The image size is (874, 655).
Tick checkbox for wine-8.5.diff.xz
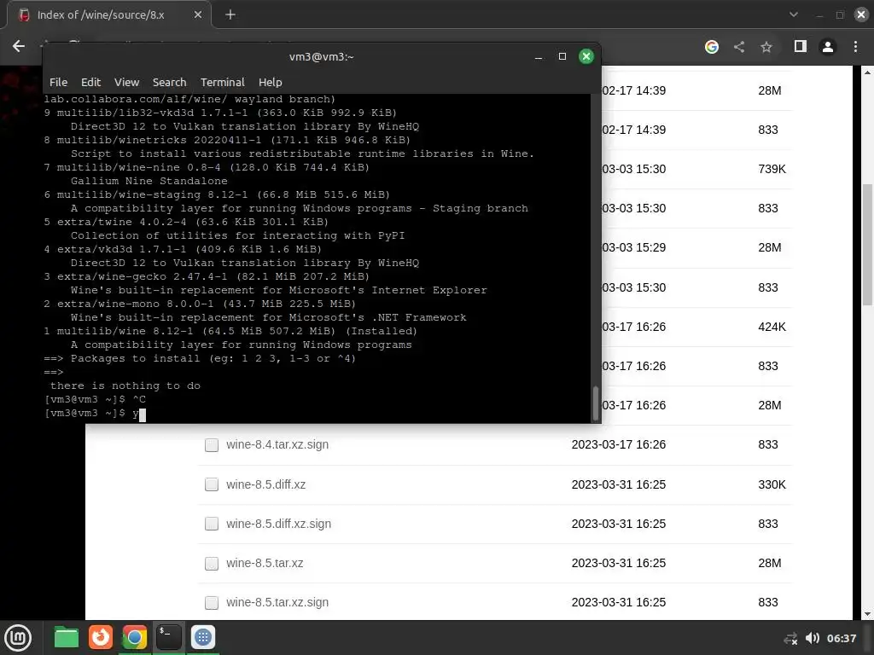click(x=212, y=484)
